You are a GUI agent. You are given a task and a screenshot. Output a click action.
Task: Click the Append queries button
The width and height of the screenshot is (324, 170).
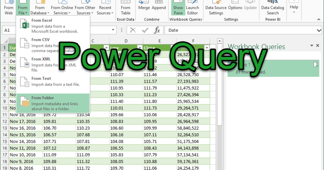pyautogui.click(x=159, y=7)
